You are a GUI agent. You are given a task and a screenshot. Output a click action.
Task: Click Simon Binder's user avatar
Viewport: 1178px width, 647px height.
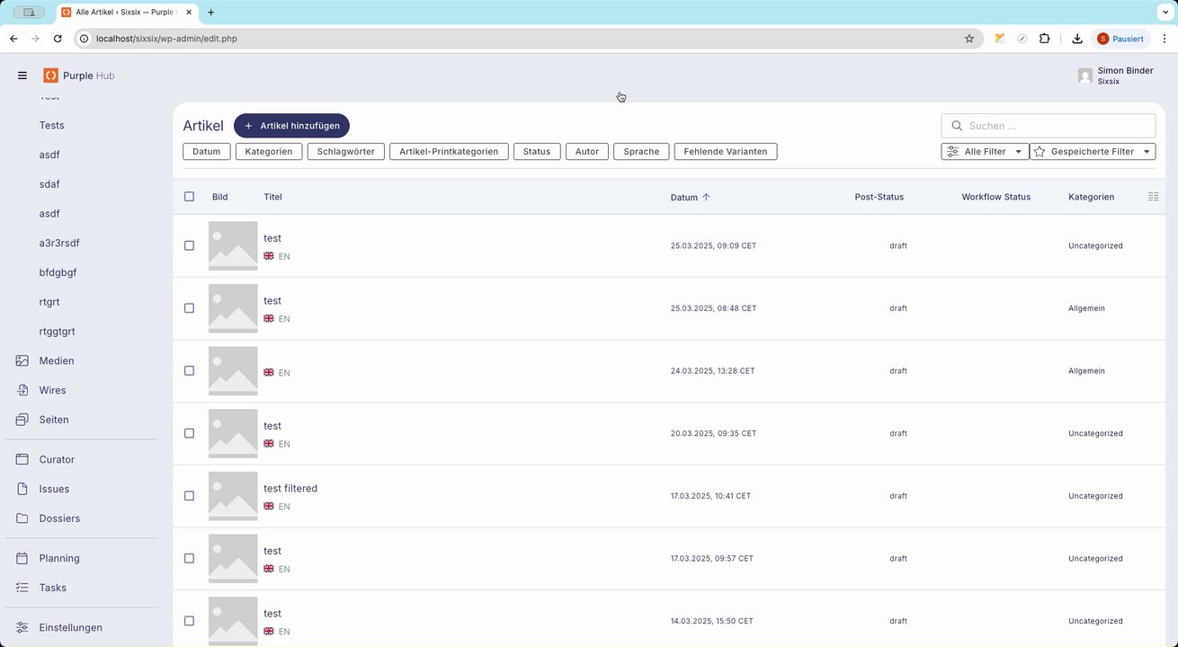tap(1085, 75)
